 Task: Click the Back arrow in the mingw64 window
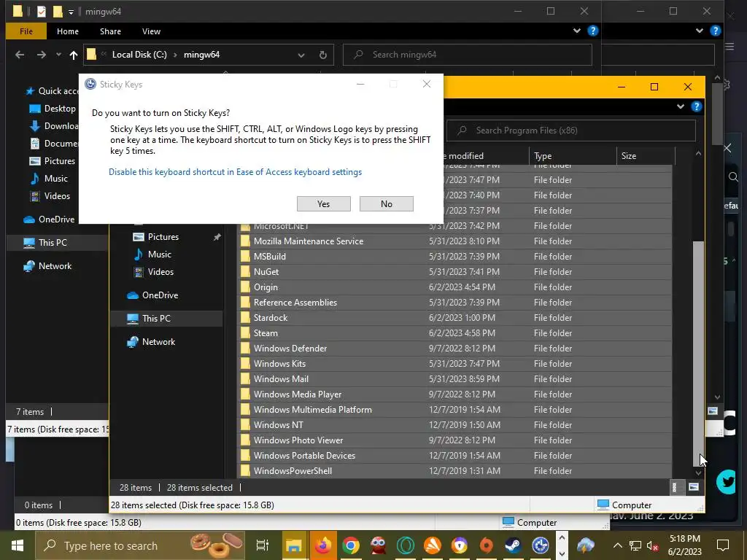20,55
